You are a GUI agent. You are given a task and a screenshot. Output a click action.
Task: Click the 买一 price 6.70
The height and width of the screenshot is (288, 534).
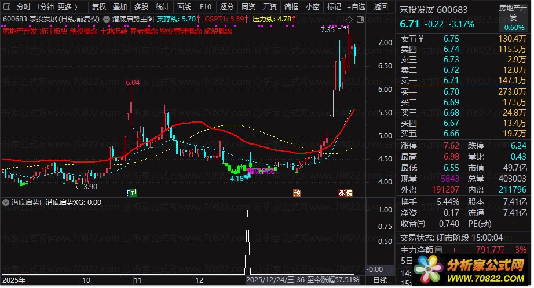point(451,92)
